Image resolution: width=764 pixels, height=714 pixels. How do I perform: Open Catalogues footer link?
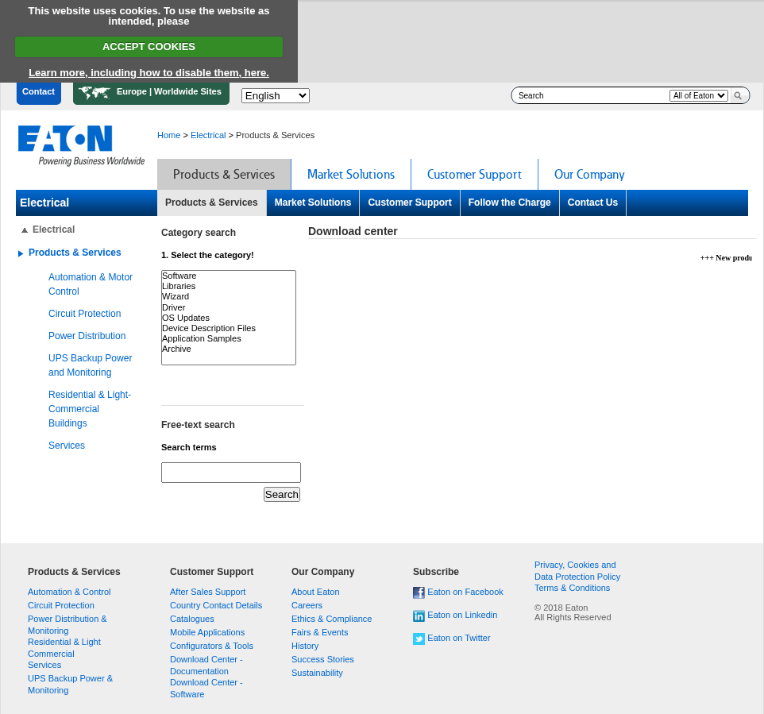(x=192, y=619)
